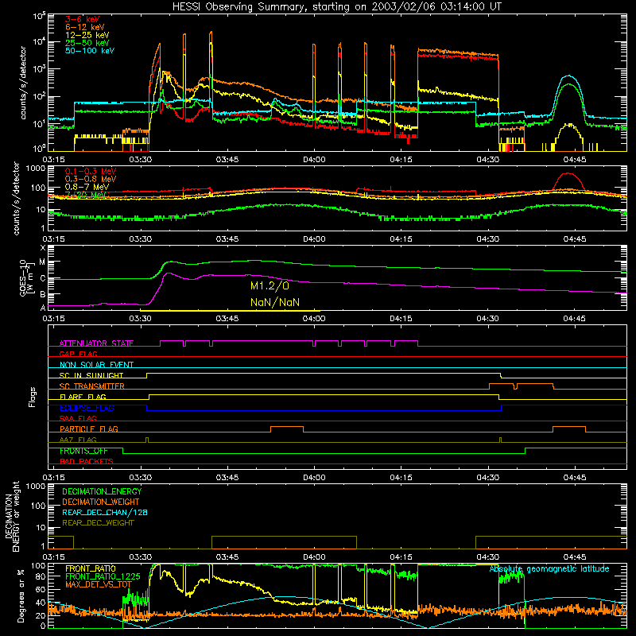Select the AAZ_FLAG label
Screen dimensions: 636x636
pos(78,440)
